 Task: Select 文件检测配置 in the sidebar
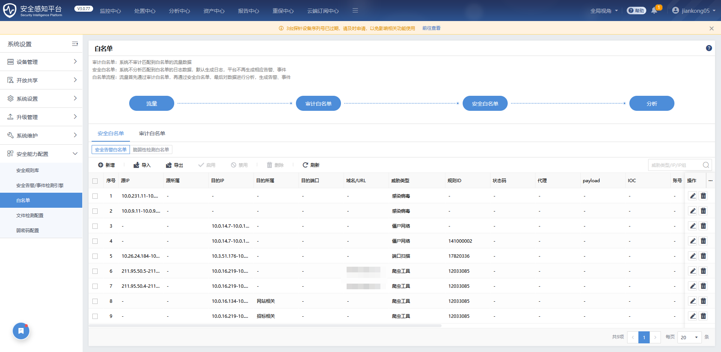click(x=41, y=215)
